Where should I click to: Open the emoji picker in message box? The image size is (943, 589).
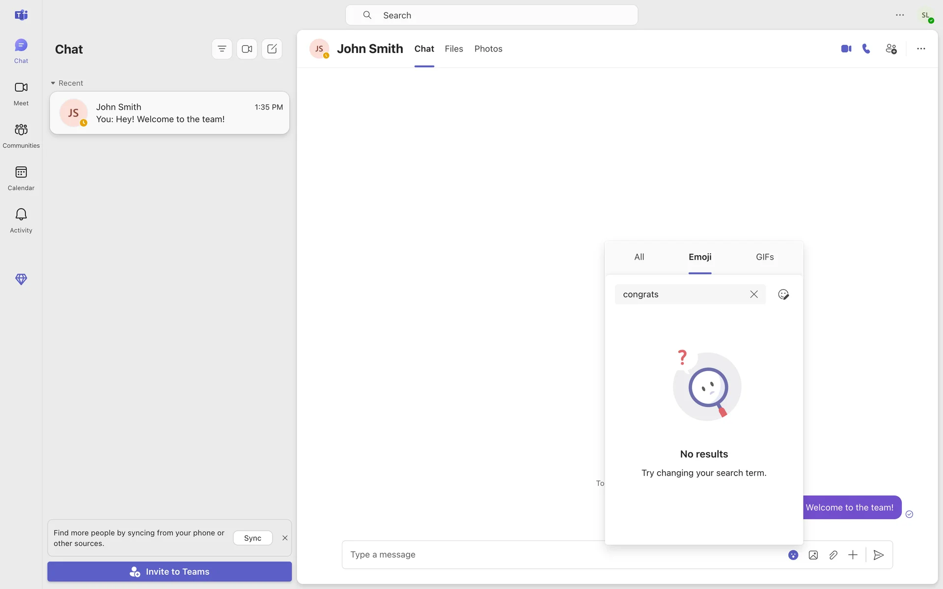793,555
